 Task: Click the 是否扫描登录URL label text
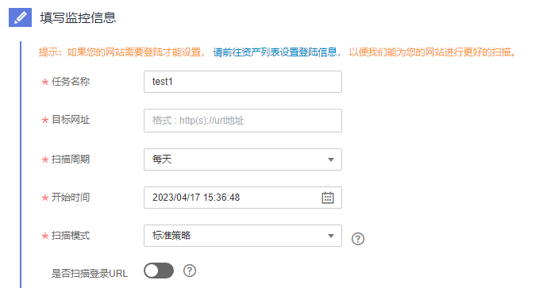[x=90, y=274]
